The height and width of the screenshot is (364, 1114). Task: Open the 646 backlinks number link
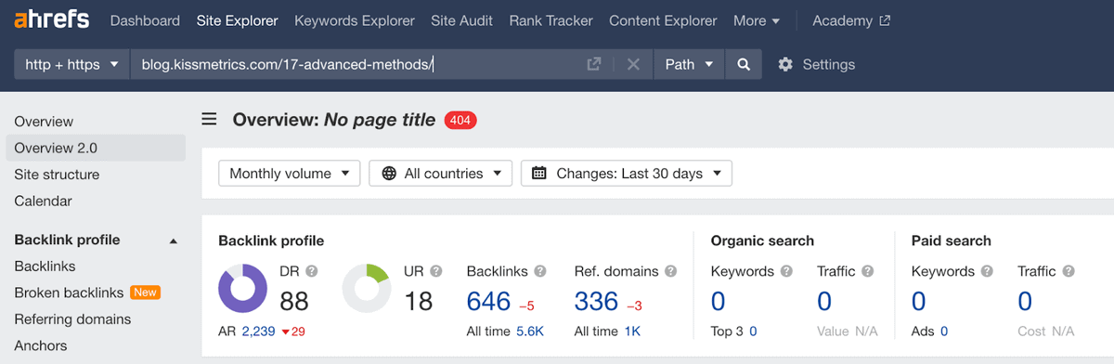point(489,301)
